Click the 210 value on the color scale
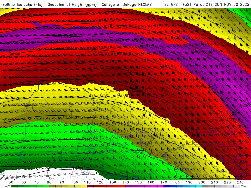The height and width of the screenshot is (188, 251). tap(215, 182)
